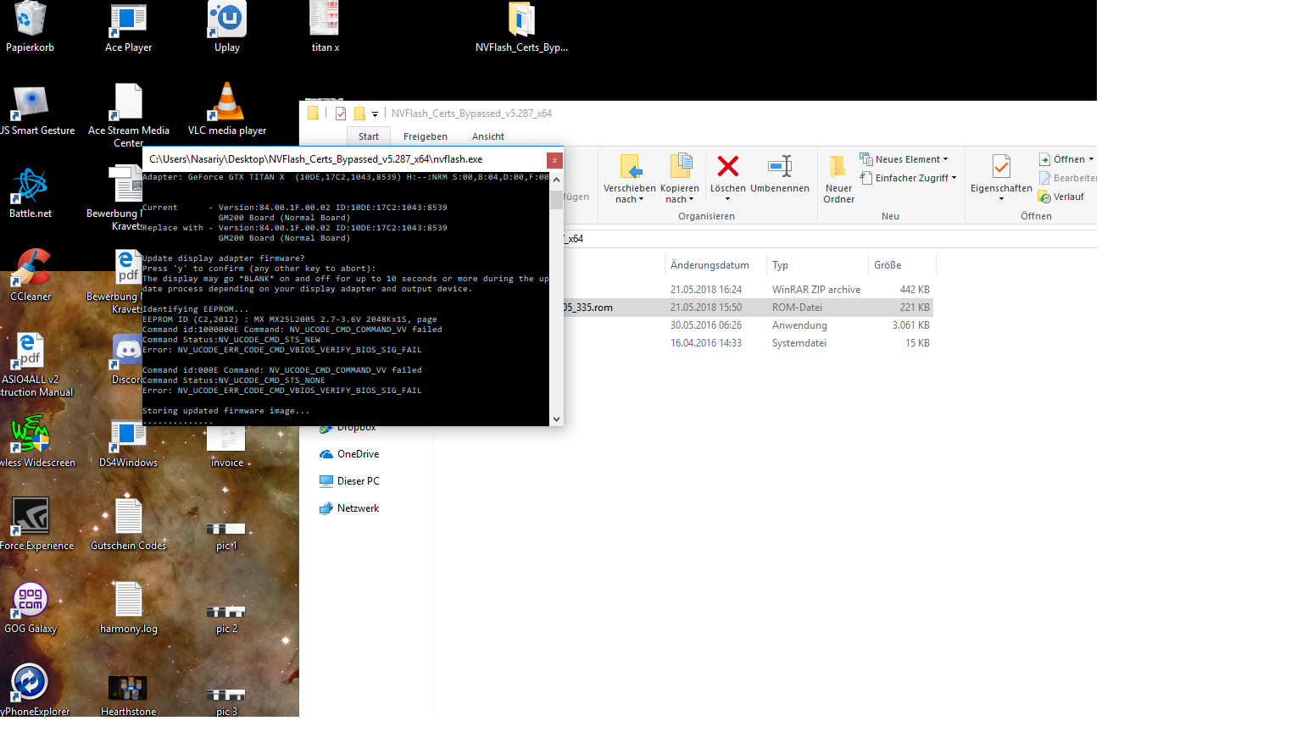Open the GeForce Experience desktop shortcut

tap(31, 524)
